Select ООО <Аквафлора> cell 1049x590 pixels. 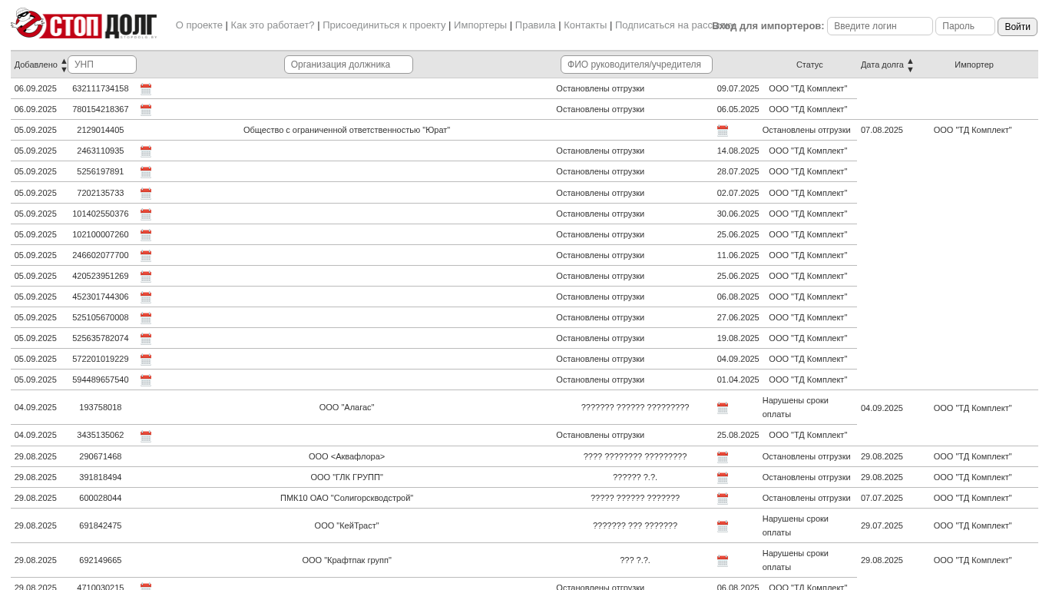click(x=347, y=456)
